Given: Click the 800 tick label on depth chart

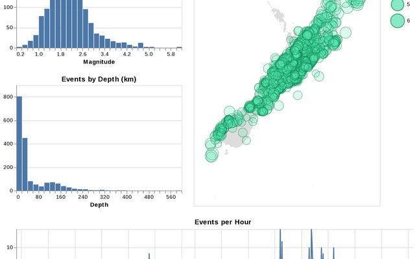Looking at the screenshot, I should point(8,97).
